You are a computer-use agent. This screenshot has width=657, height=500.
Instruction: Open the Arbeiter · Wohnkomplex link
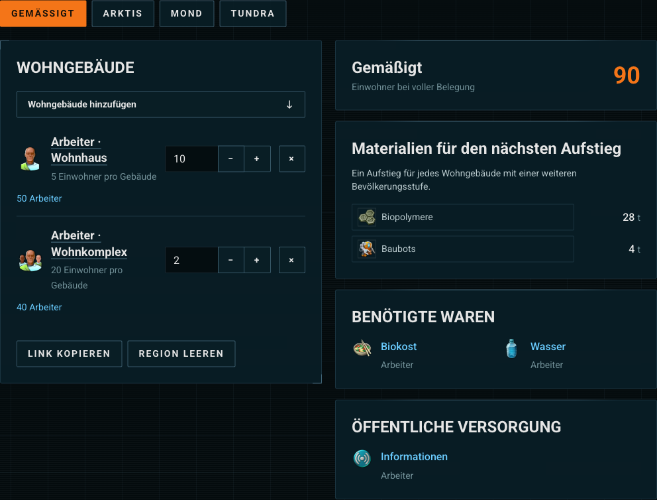[x=89, y=244]
